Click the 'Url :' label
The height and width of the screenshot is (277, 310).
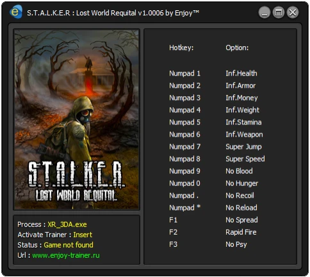[x=24, y=255]
